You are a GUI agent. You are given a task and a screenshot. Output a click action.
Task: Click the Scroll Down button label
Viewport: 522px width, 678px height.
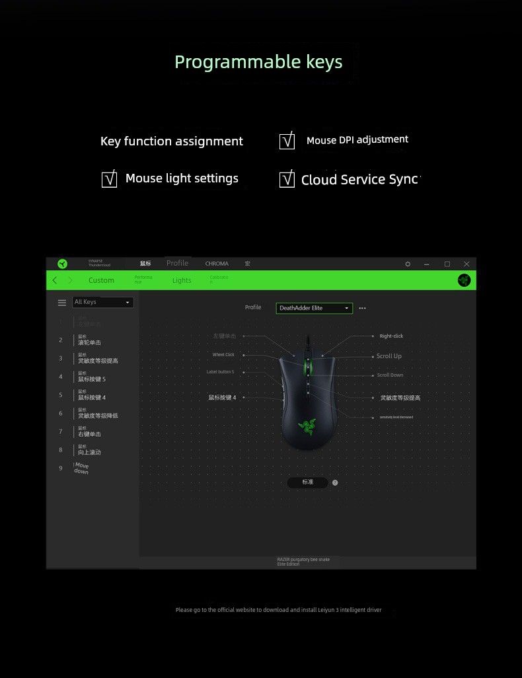pos(390,375)
